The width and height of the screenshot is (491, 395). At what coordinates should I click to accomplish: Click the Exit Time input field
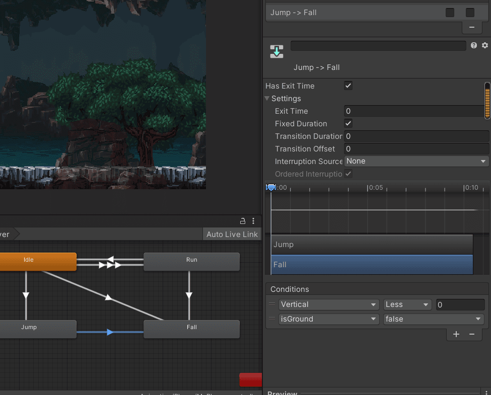point(414,111)
